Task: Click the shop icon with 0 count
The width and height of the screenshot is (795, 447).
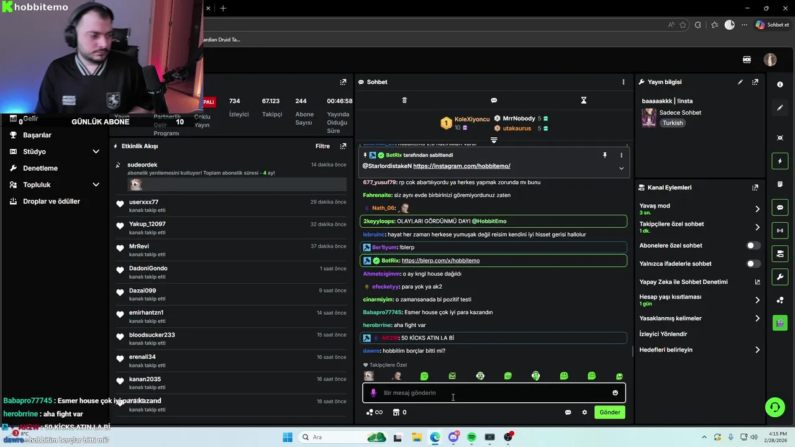Action: [399, 412]
